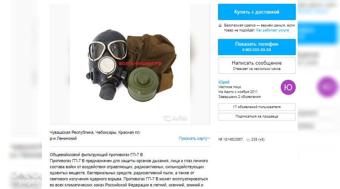Open chat via Написать сообщение
The width and height of the screenshot is (340, 189).
coord(257,65)
